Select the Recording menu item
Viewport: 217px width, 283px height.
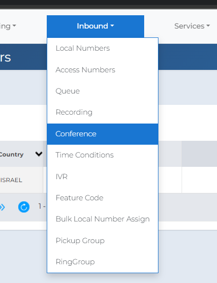[102, 112]
